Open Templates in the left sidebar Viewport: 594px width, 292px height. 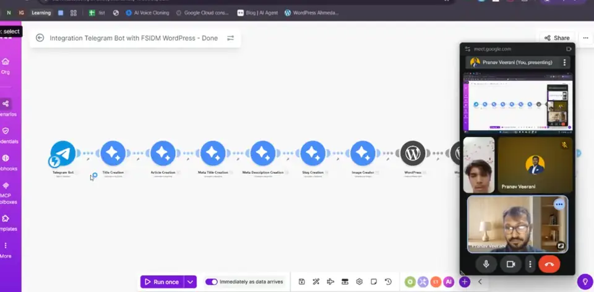(7, 223)
